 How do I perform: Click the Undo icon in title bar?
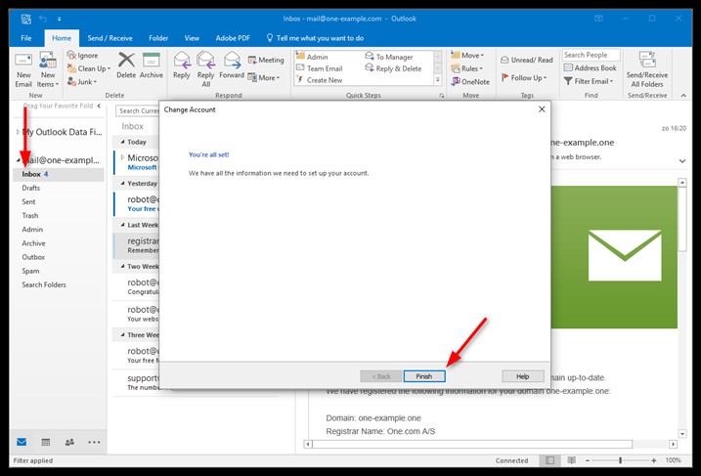tap(43, 19)
